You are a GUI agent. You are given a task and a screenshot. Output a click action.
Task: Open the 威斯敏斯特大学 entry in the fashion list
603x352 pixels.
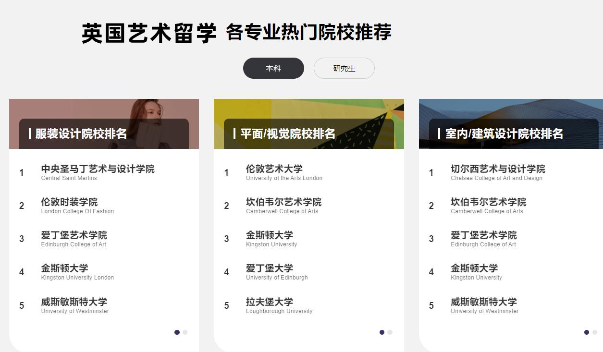click(x=74, y=302)
